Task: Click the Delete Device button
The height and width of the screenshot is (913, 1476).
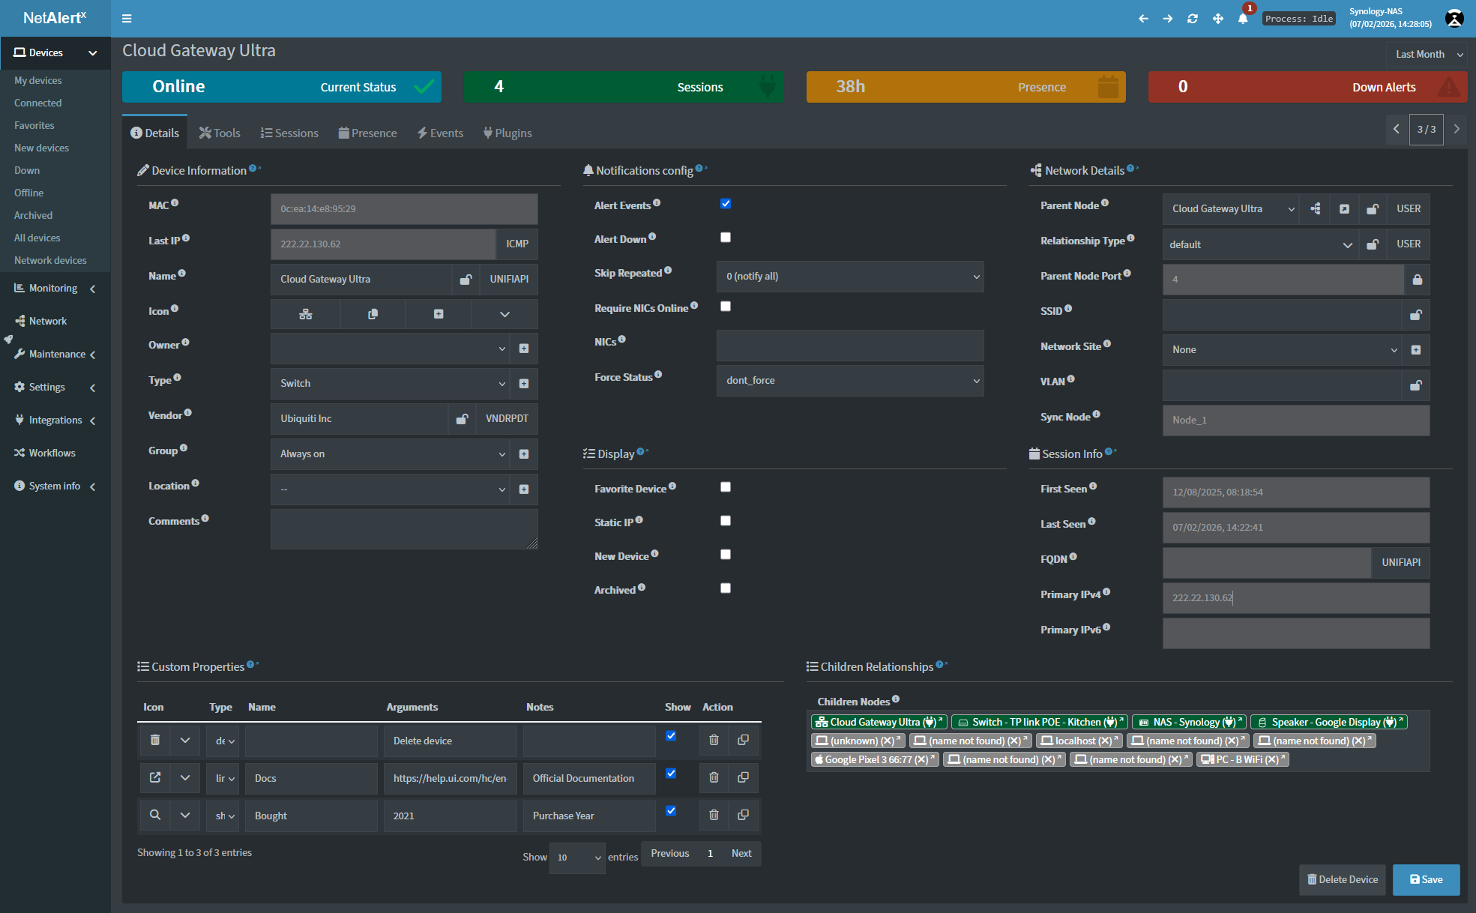Action: point(1343,880)
